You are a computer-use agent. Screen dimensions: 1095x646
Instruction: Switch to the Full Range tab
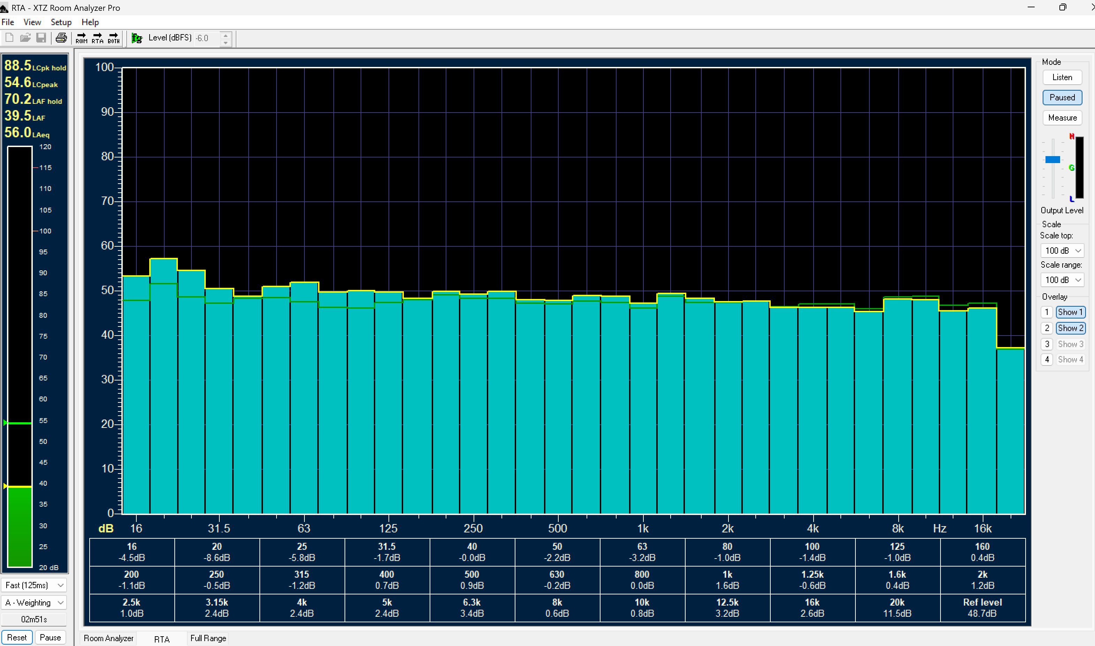point(208,638)
